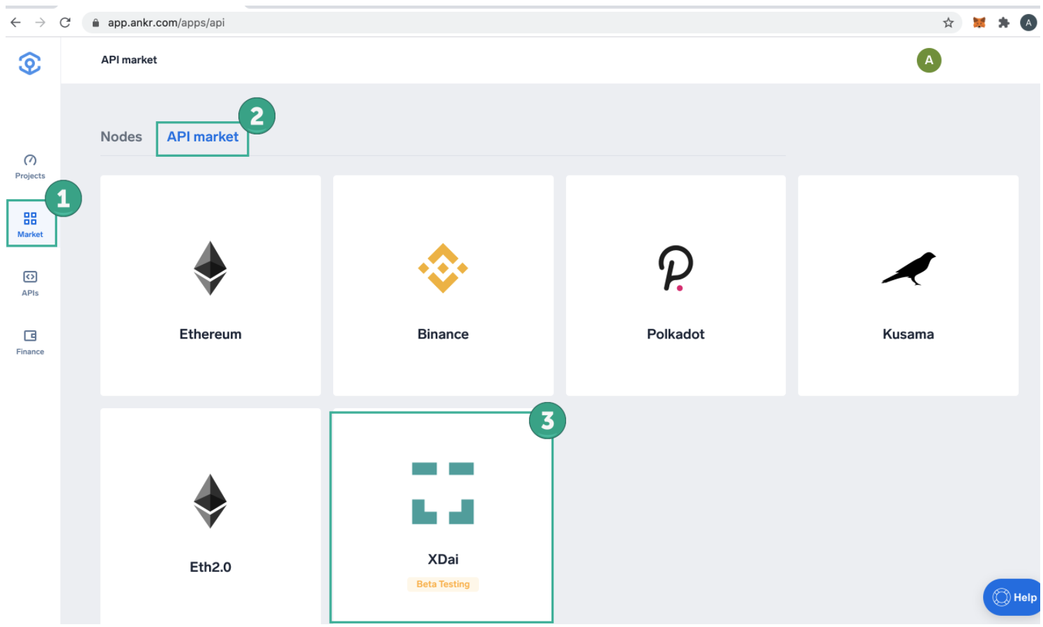Click the green user avatar A

coord(929,61)
